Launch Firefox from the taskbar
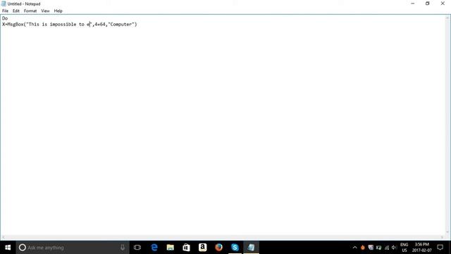This screenshot has width=451, height=254. pos(218,248)
